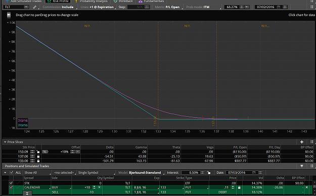Open calendar icon beside 07/03/2016 date
The width and height of the screenshot is (316, 196).
[254, 173]
